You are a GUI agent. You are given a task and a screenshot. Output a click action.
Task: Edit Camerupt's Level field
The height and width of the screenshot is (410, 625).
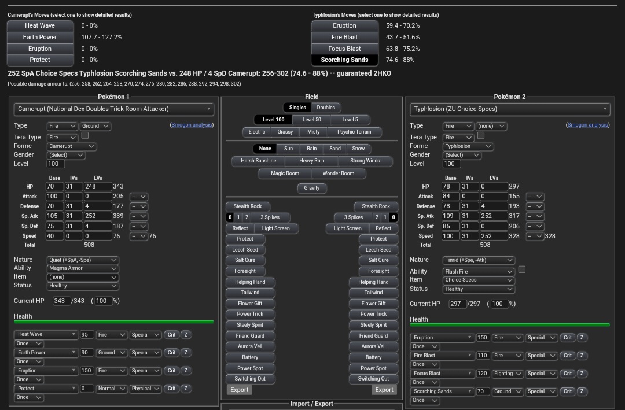tap(56, 164)
